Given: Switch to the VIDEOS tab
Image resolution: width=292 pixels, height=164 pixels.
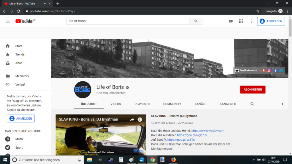Looking at the screenshot, I should point(116,104).
